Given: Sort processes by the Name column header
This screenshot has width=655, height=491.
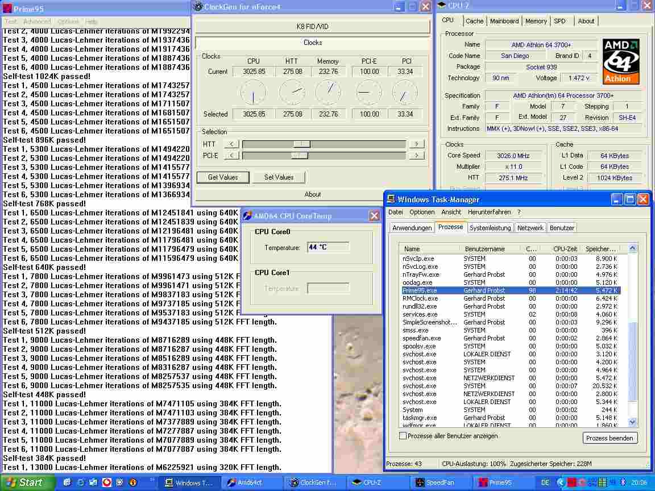Looking at the screenshot, I should 430,249.
